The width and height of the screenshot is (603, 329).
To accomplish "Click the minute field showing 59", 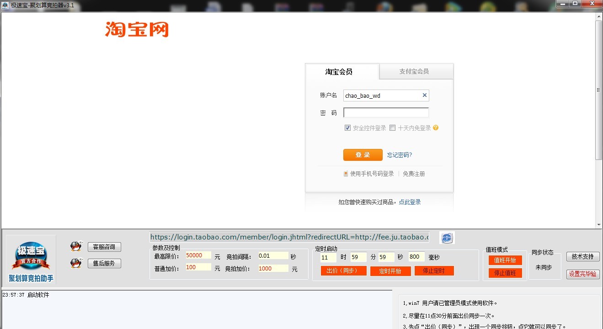I will (358, 257).
